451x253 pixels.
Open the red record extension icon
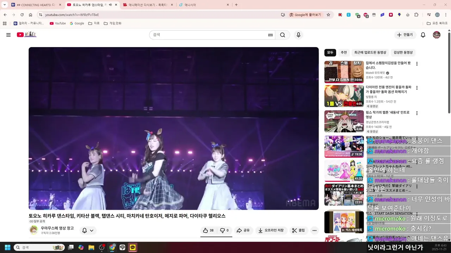[391, 15]
